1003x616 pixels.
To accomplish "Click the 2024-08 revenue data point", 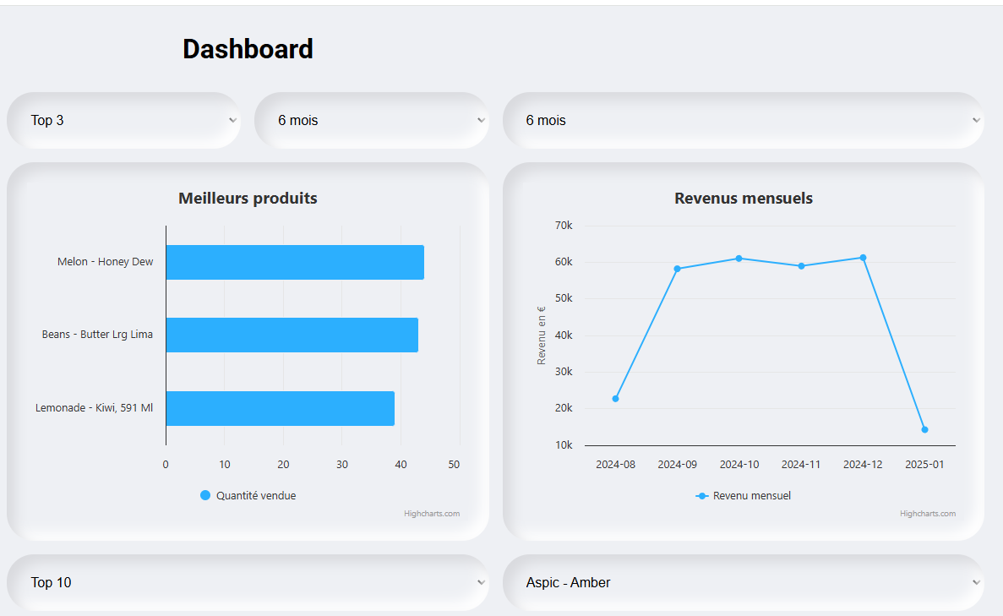I will [615, 399].
